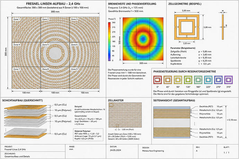Click the red 0° resonator icon

coord(158,80)
